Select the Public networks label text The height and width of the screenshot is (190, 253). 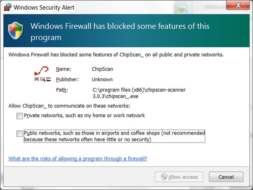point(115,136)
